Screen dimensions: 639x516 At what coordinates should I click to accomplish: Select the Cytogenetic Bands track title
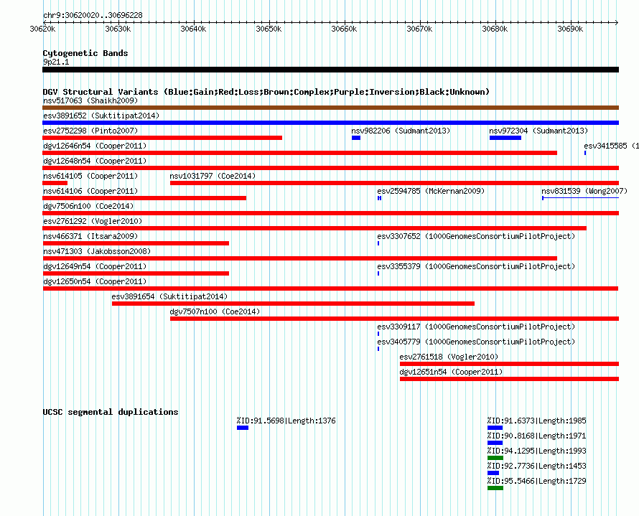tap(85, 53)
